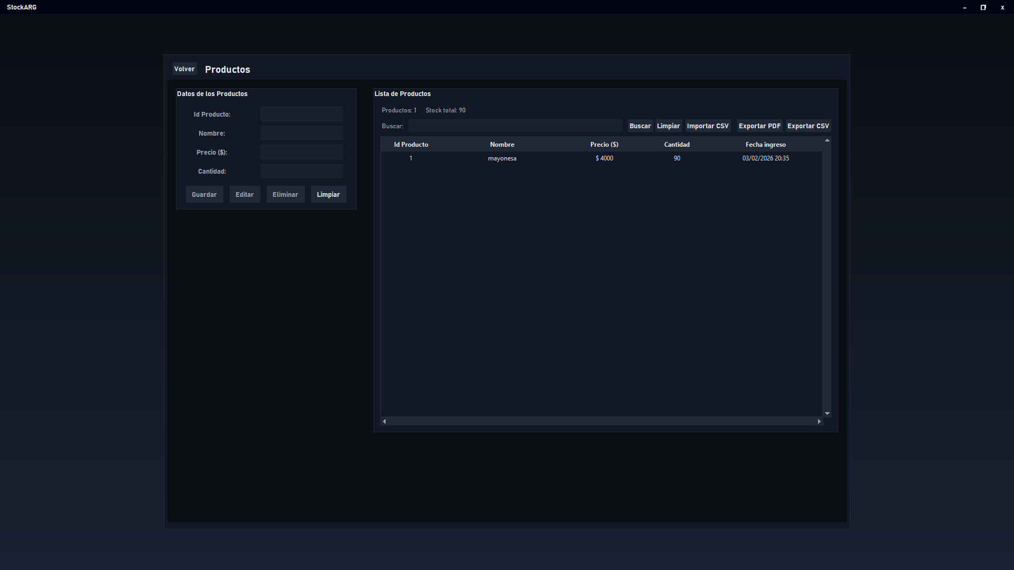
Task: Focus the Nombre input field
Action: click(301, 133)
